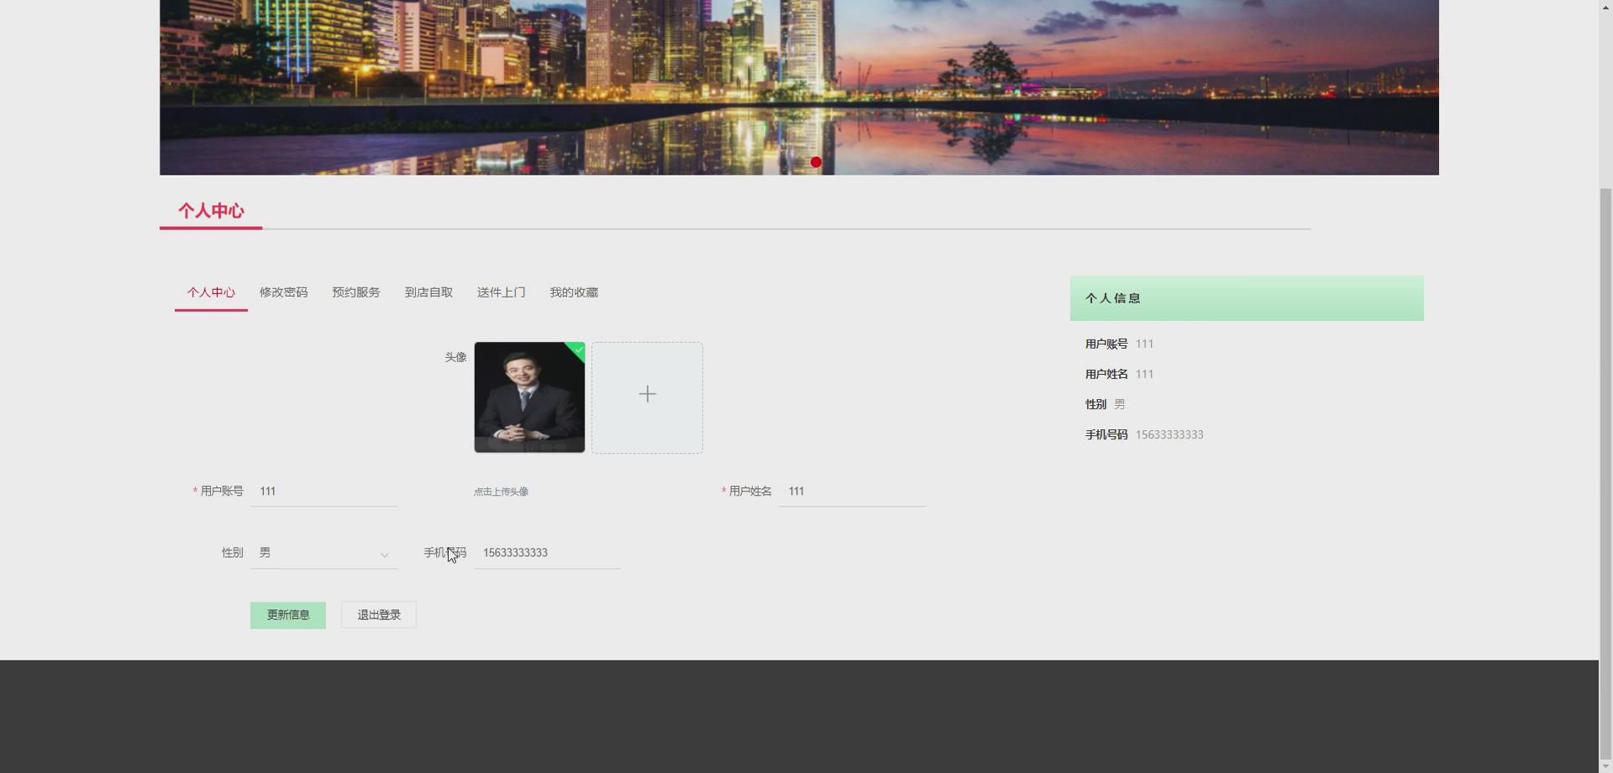Click the 点击上传头像 upload hint text
The image size is (1613, 773).
tap(500, 492)
